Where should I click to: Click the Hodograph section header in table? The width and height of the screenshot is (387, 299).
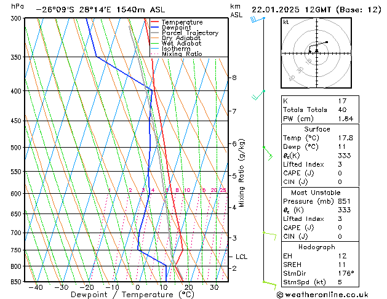pos(316,247)
